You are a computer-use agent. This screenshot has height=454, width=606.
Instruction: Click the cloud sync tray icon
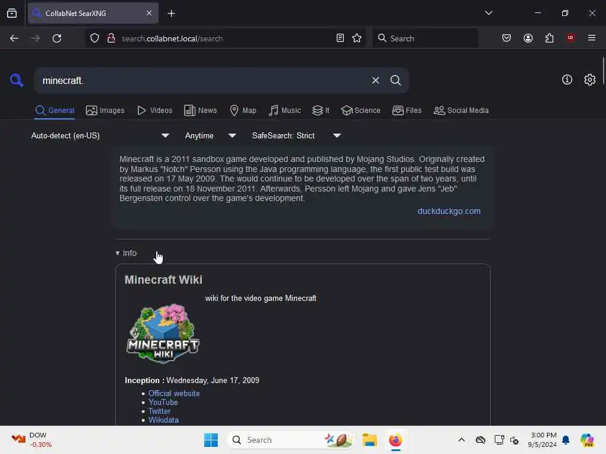click(480, 440)
